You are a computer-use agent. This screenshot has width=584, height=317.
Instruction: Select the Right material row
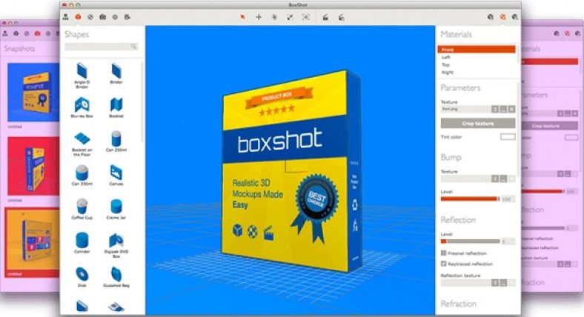[x=477, y=72]
